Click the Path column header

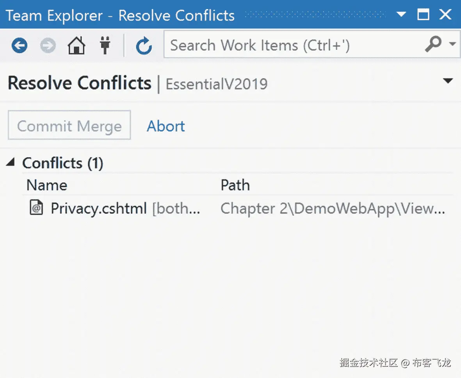click(235, 185)
